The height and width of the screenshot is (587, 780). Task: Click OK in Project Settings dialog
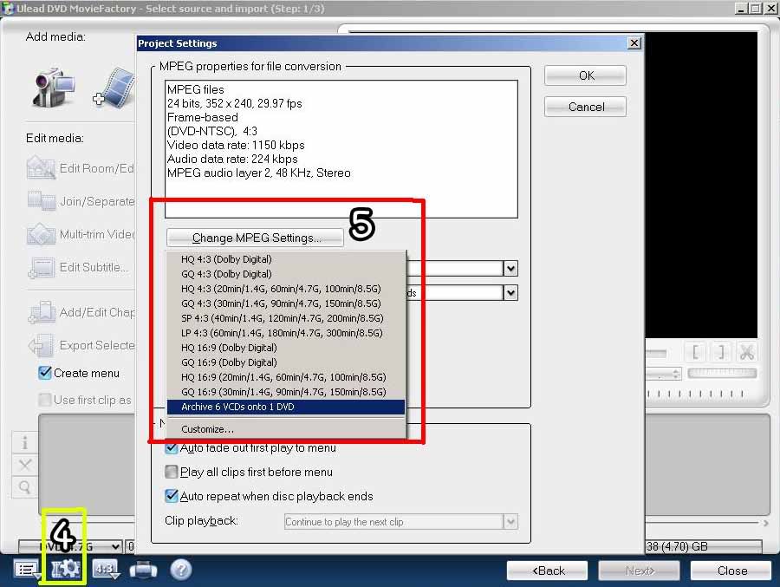(x=586, y=75)
